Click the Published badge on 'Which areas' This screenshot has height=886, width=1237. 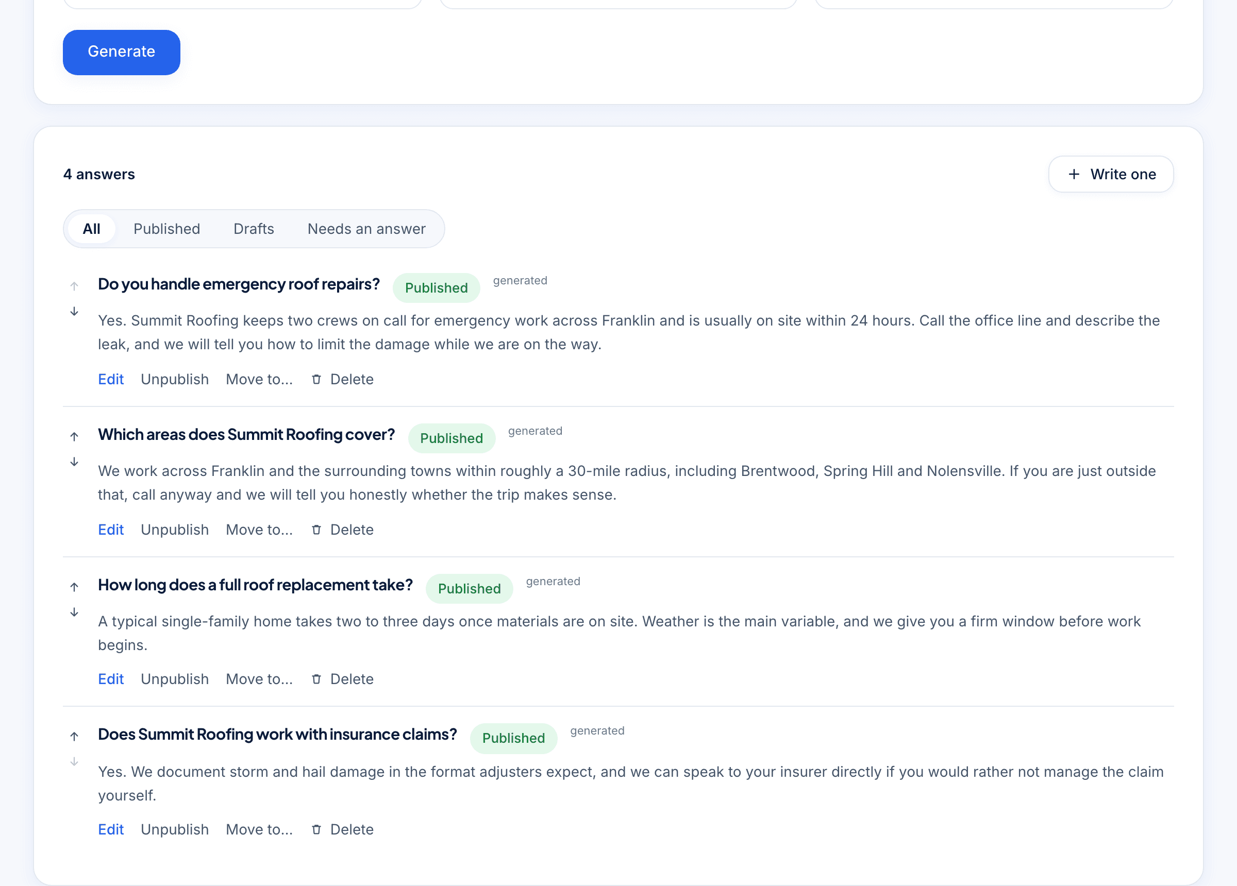[452, 438]
